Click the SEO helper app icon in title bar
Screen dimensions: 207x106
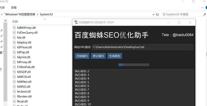coord(76,22)
